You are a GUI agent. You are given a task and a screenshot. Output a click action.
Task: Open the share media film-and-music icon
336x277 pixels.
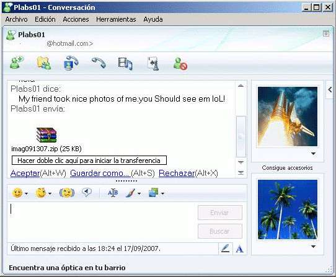(x=125, y=64)
